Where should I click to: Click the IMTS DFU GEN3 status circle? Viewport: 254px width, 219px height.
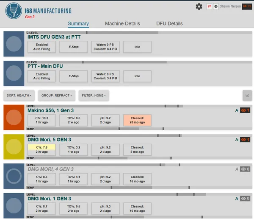coord(14,44)
